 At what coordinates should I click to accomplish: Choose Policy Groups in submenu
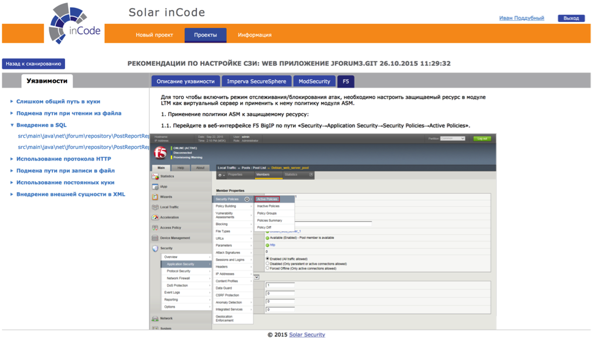266,213
